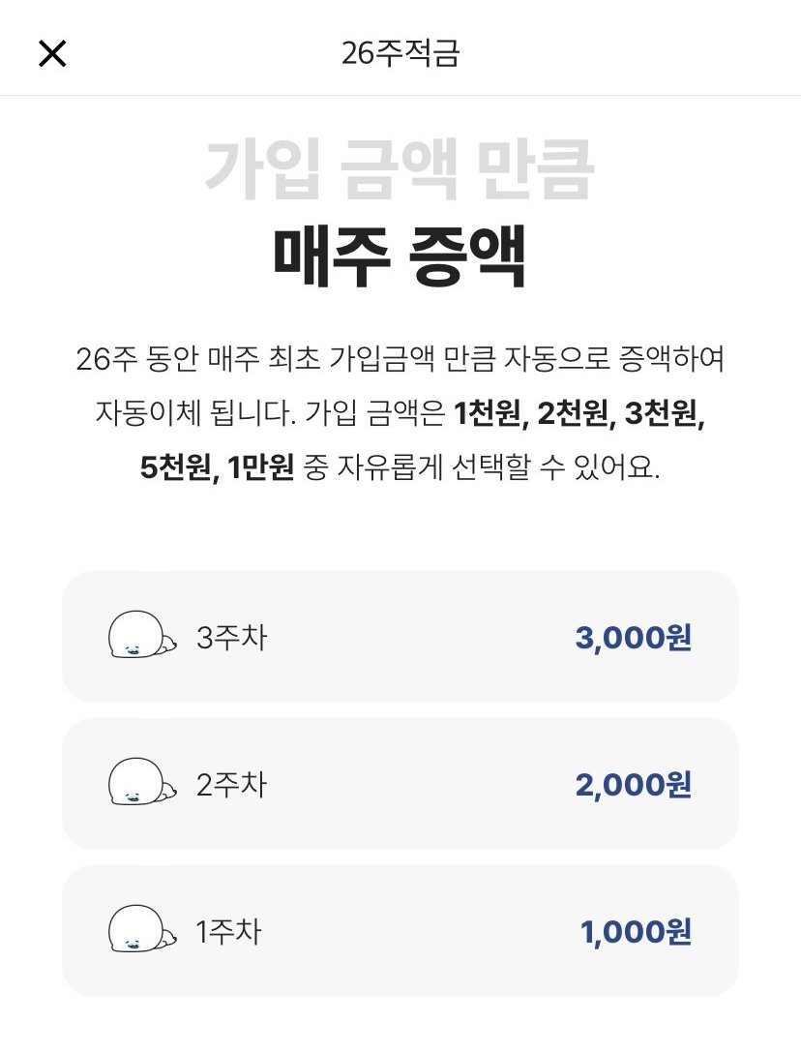This screenshot has width=801, height=1052.
Task: Select the 1주차 row label
Action: click(228, 931)
